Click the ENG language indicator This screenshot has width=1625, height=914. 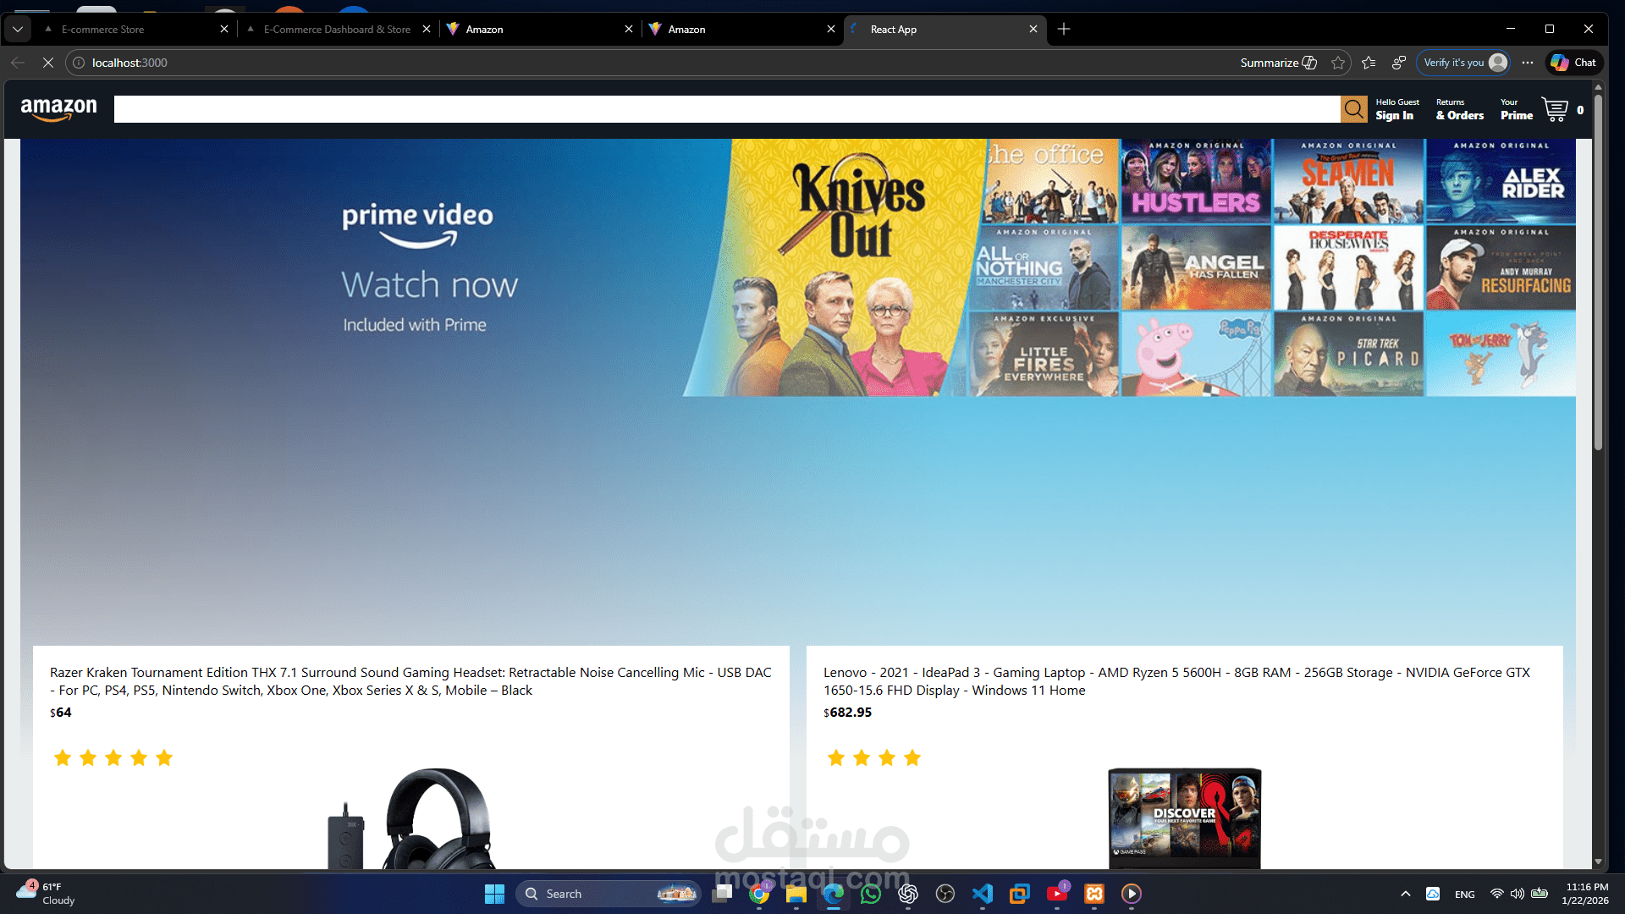coord(1464,895)
